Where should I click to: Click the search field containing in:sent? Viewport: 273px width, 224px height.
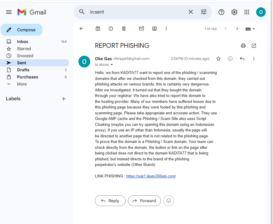point(137,12)
